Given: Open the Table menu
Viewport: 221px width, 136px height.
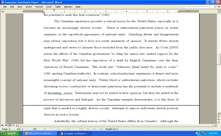Looking at the screenshot, I should coord(58,7).
